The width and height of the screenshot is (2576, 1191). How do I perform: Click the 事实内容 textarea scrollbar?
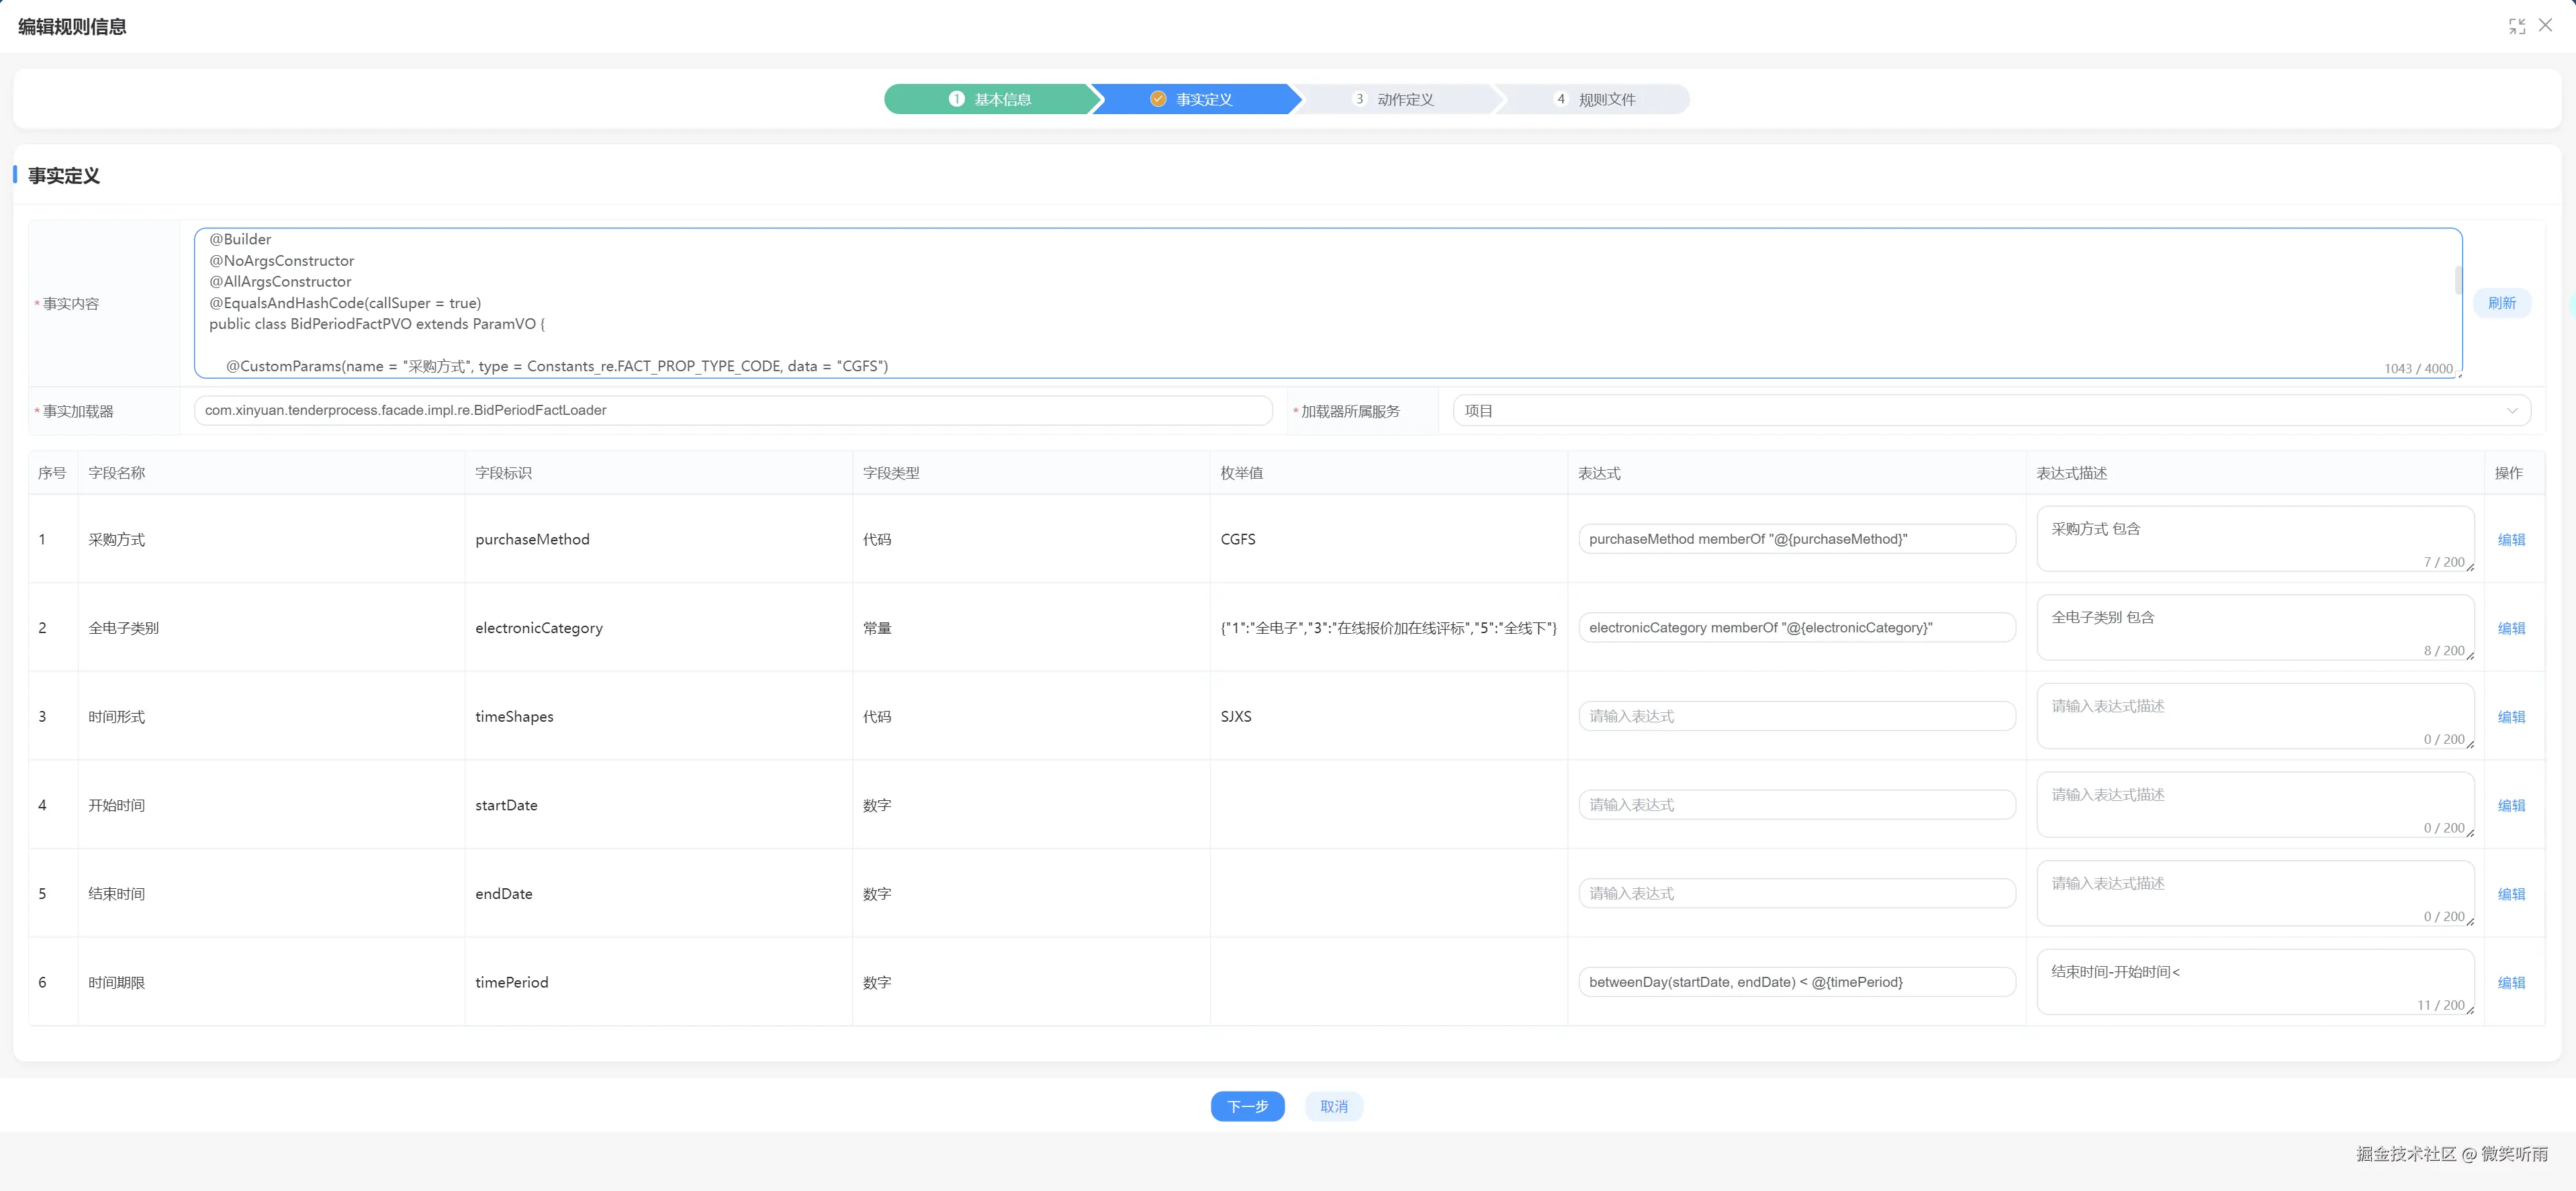coord(2458,281)
